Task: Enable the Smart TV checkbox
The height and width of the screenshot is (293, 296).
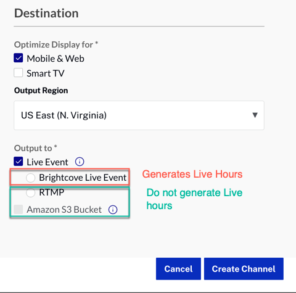Action: click(18, 73)
